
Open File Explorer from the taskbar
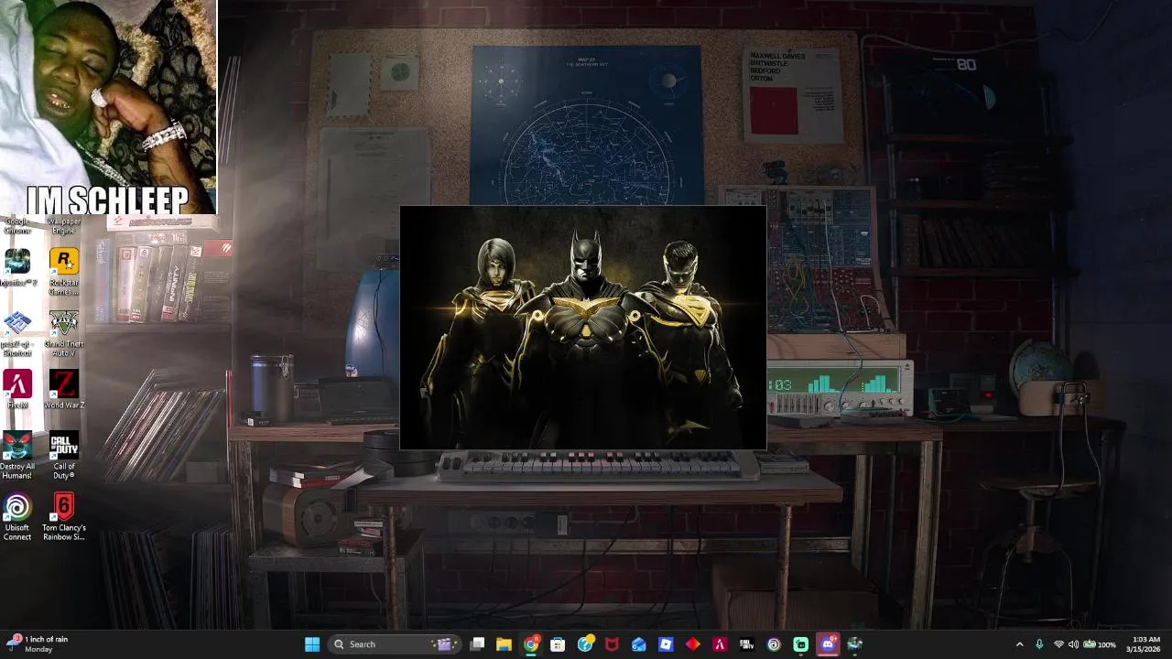[504, 644]
